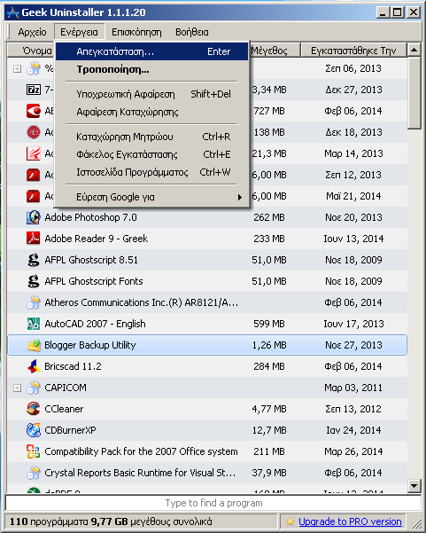Click the AutoCAD 2007 icon
This screenshot has width=426, height=533.
34,324
